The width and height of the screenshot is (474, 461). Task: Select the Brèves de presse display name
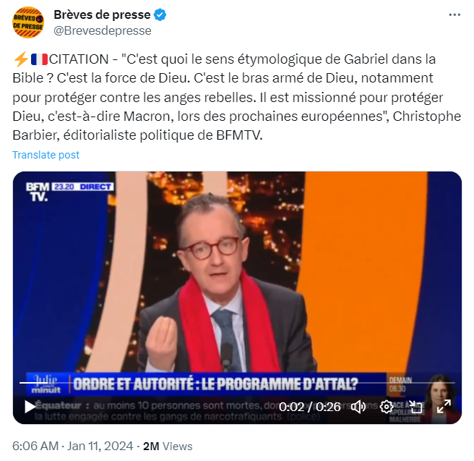(102, 14)
